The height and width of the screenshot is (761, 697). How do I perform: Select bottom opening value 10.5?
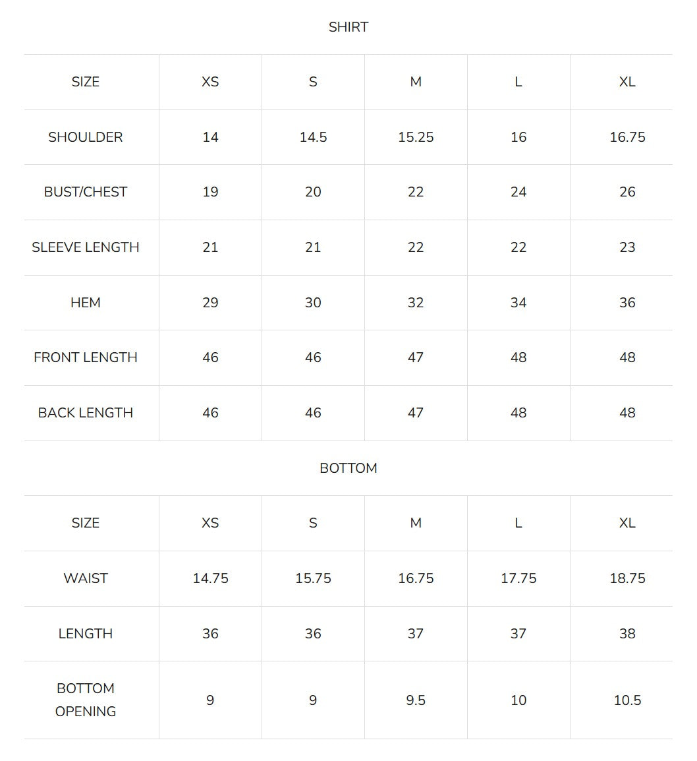pos(627,700)
